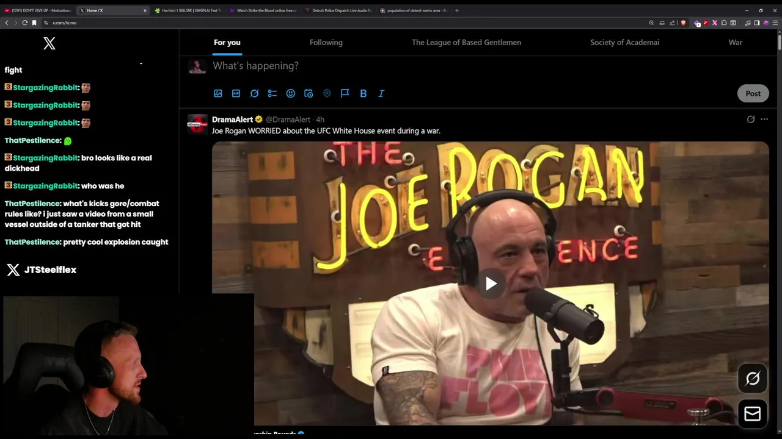Open the Grok action on the DramaAlert post
Image resolution: width=782 pixels, height=439 pixels.
[x=751, y=120]
